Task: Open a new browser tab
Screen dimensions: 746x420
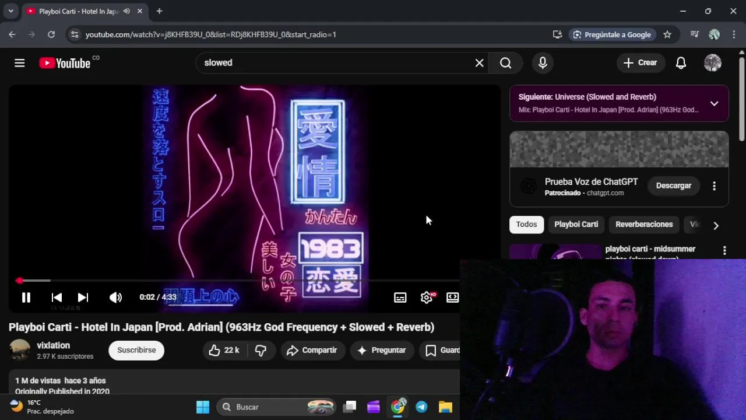Action: [159, 11]
